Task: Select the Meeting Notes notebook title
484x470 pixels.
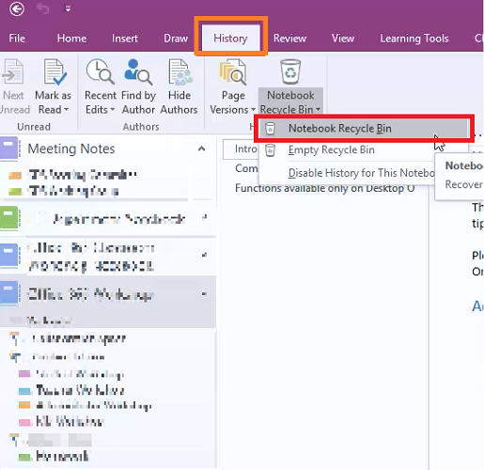Action: pos(71,149)
